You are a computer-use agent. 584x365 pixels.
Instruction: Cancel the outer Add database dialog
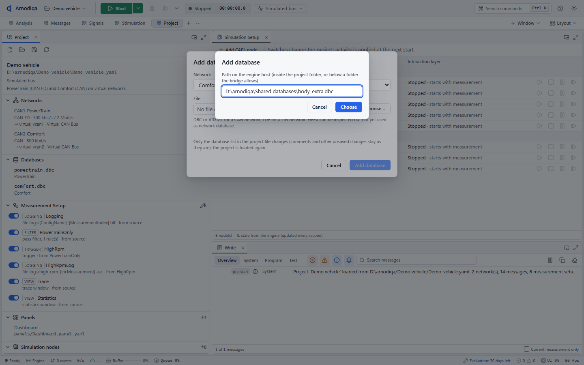tap(334, 165)
